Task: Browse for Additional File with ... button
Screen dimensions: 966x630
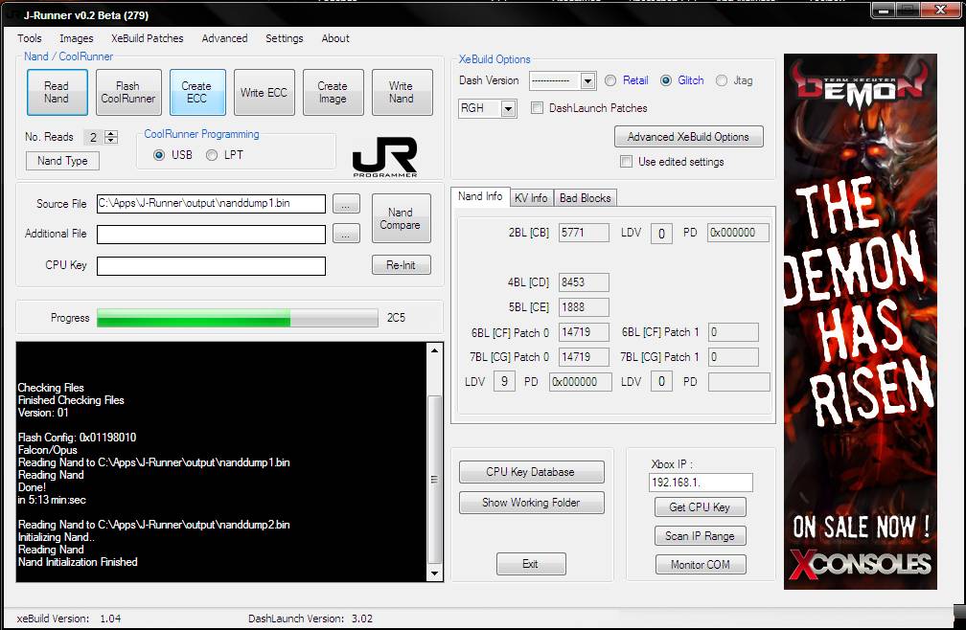Action: coord(346,234)
